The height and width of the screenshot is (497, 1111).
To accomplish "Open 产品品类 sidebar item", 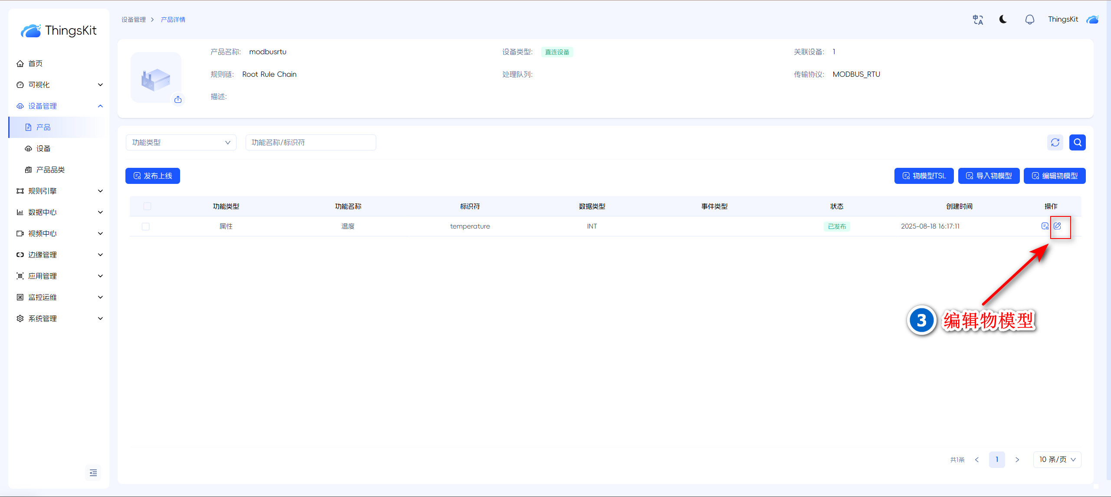I will (x=50, y=170).
